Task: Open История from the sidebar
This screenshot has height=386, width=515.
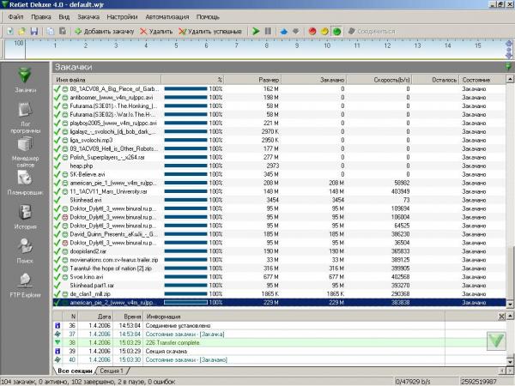Action: pyautogui.click(x=25, y=217)
